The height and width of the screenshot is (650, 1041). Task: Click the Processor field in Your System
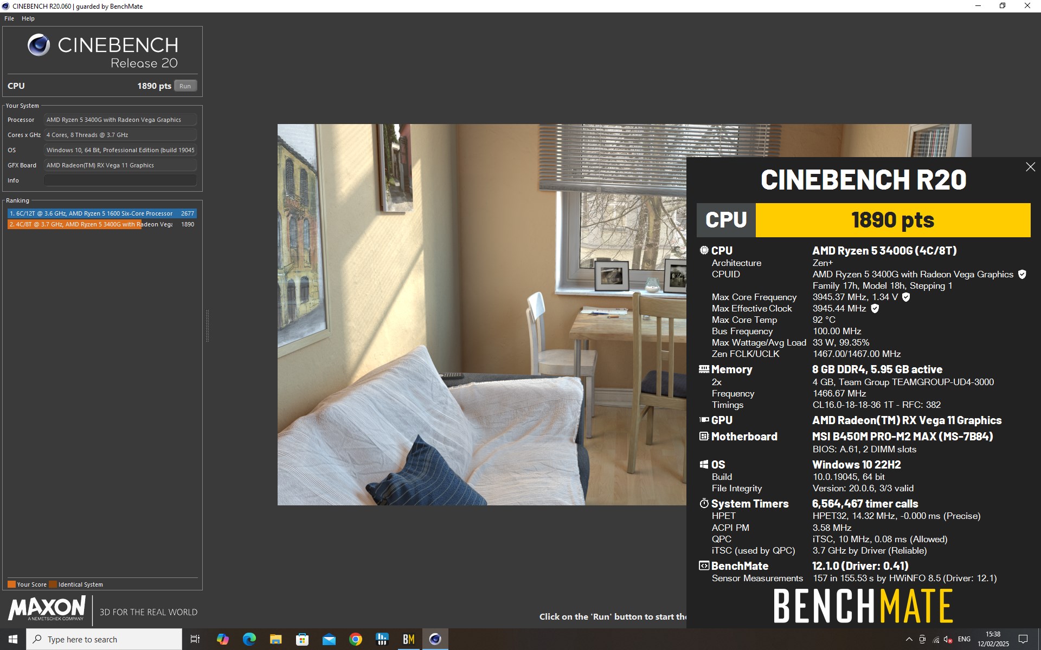pos(120,120)
